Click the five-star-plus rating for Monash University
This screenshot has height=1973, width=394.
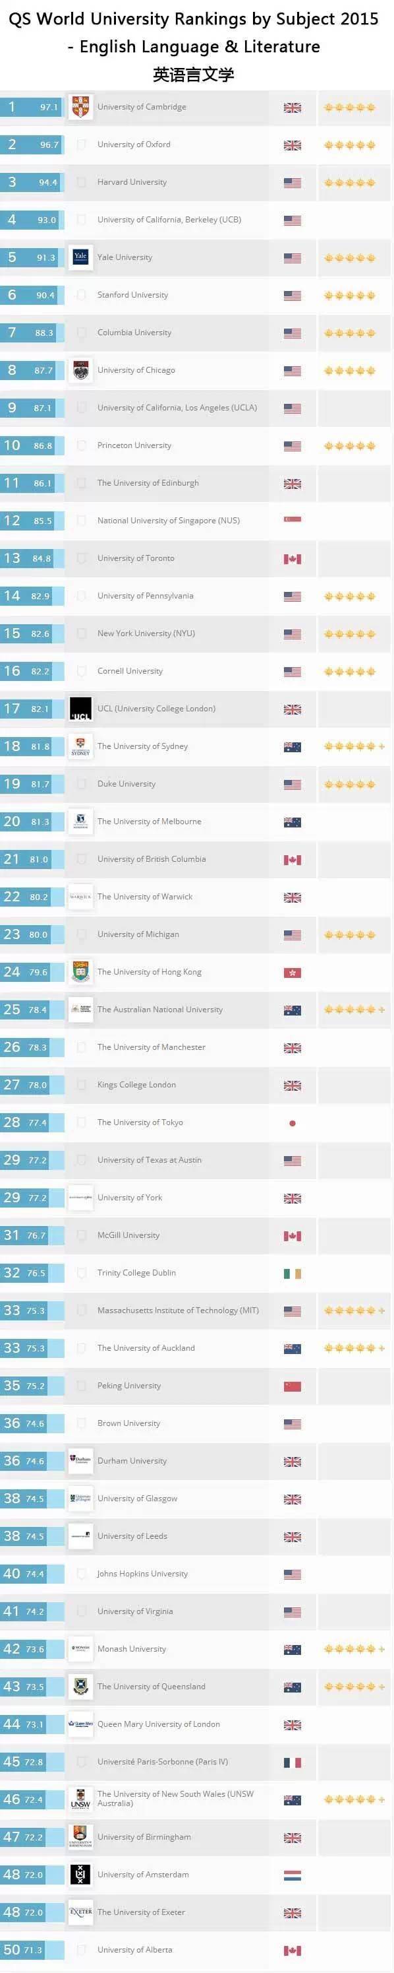pos(354,1649)
